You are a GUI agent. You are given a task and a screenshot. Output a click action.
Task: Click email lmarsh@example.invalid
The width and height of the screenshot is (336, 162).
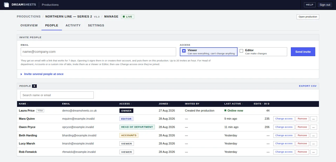coord(78,143)
